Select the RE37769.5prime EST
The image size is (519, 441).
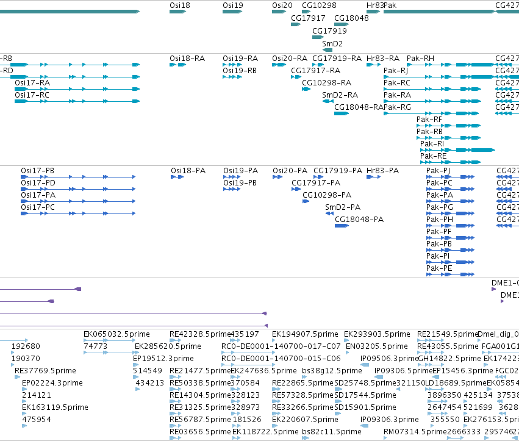coord(17,377)
